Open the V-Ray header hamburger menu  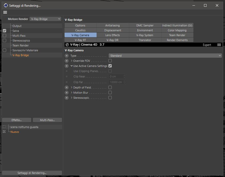[x=219, y=45]
